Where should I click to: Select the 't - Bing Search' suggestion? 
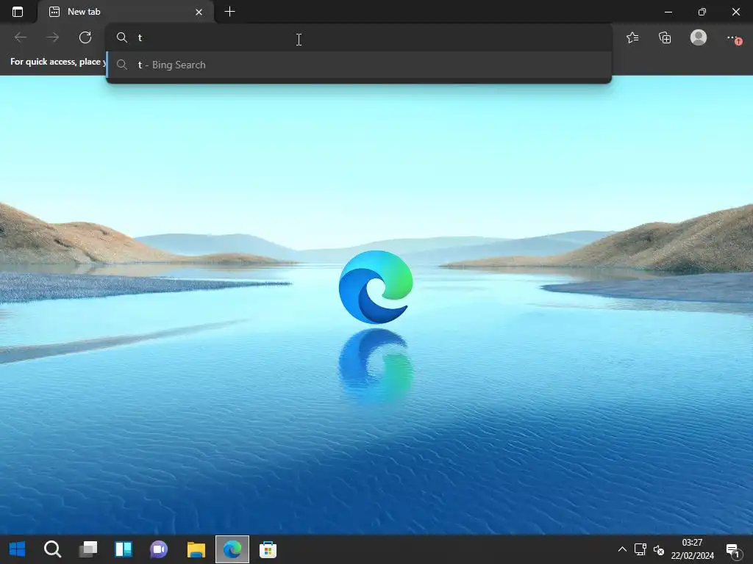359,65
